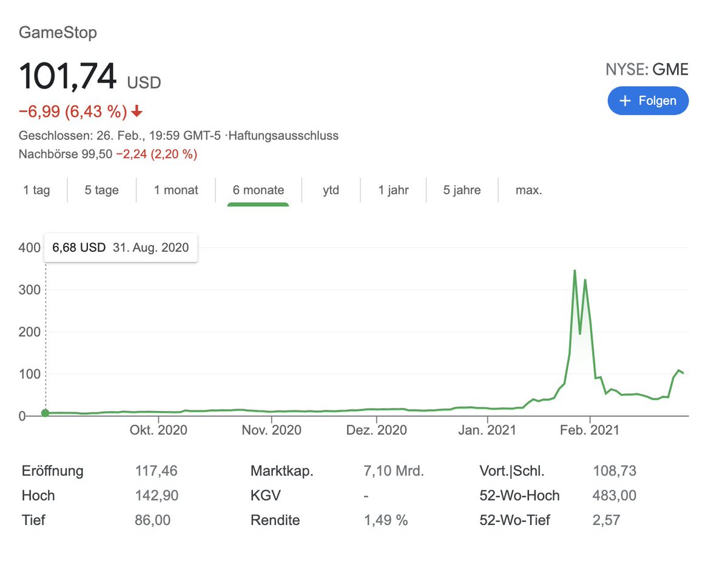Click the Nachbörse 99,50 after-hours text

[66, 154]
